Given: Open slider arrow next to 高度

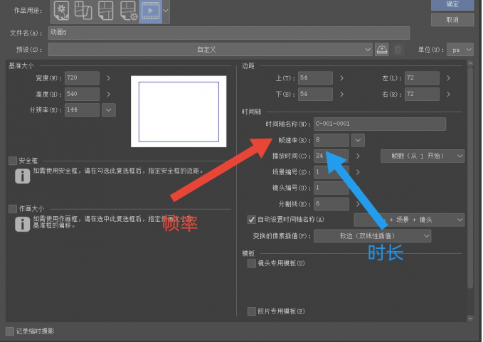Looking at the screenshot, I should click(x=108, y=94).
